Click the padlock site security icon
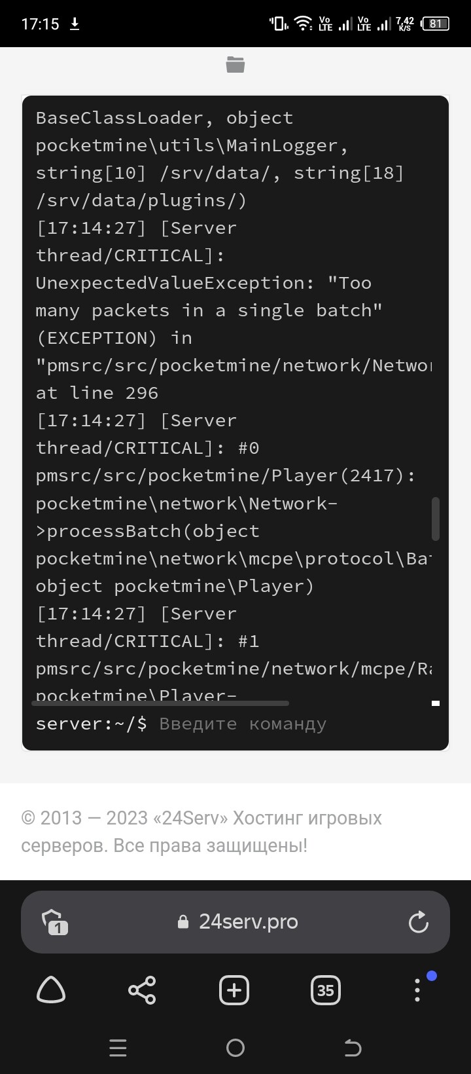 183,922
